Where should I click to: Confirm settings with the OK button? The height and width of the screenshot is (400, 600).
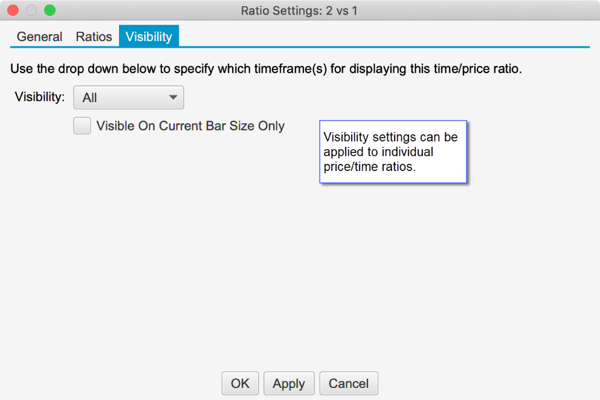click(240, 383)
